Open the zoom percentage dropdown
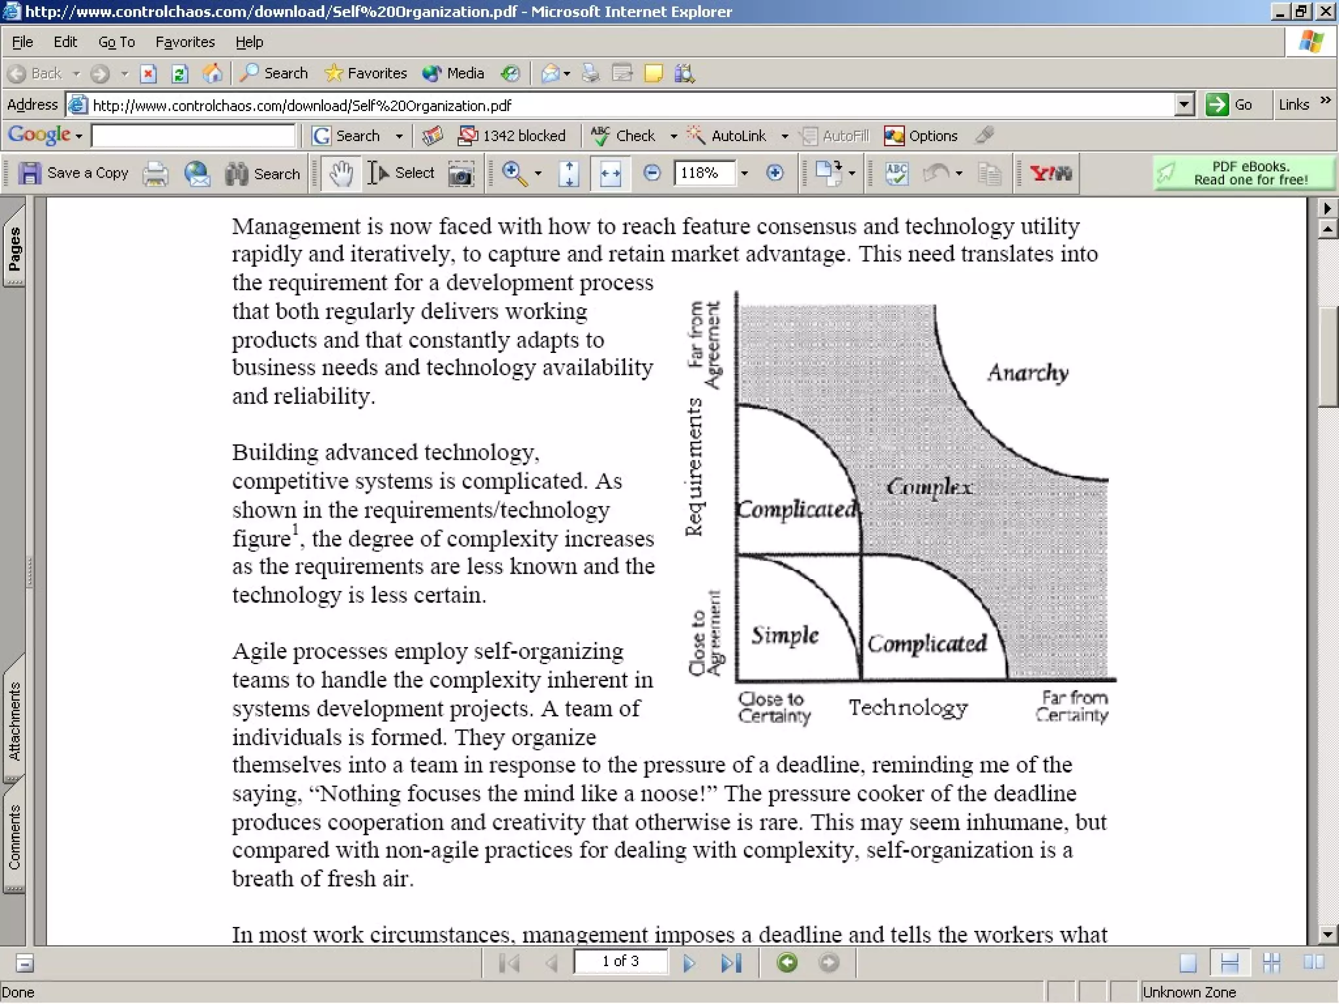The height and width of the screenshot is (1004, 1339). point(744,173)
